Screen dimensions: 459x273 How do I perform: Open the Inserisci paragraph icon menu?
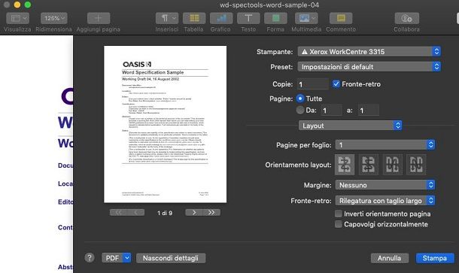click(167, 18)
